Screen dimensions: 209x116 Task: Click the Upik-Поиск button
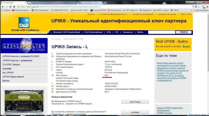click(x=135, y=102)
